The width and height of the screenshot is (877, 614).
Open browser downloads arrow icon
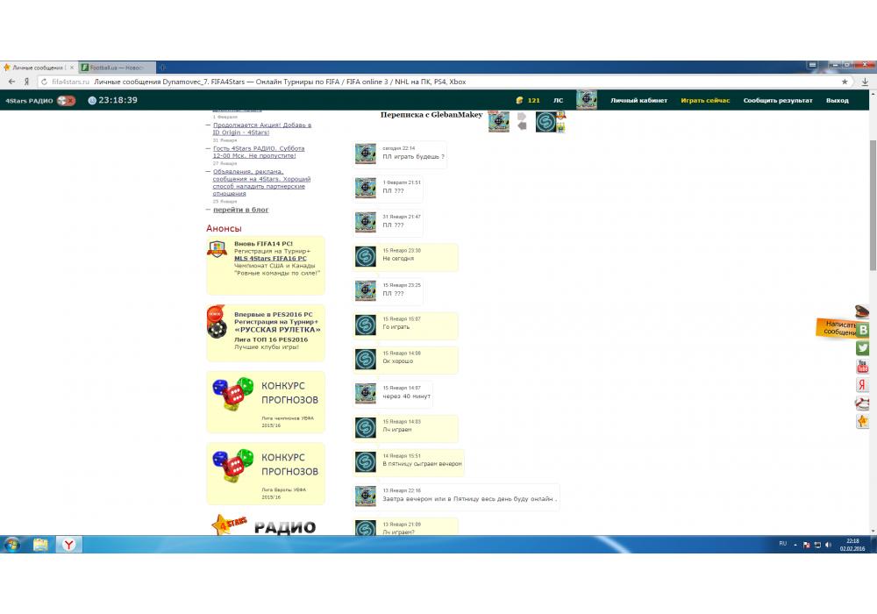tap(865, 82)
